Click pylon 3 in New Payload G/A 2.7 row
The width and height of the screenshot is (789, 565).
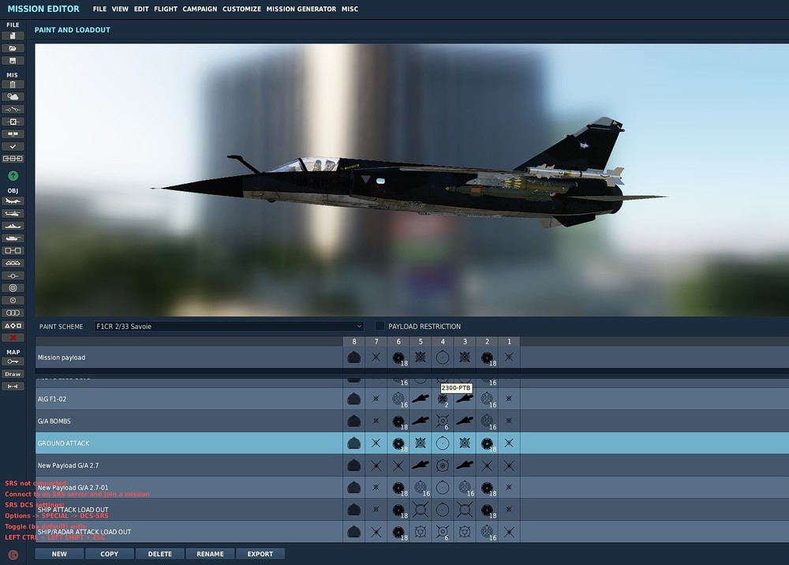465,466
